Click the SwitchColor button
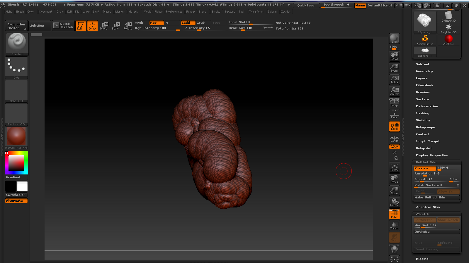Screen dimensions: 469x263 pyautogui.click(x=16, y=195)
